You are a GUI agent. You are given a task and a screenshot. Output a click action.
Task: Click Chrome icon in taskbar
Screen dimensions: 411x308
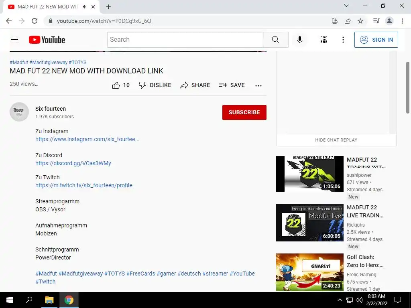tap(69, 300)
